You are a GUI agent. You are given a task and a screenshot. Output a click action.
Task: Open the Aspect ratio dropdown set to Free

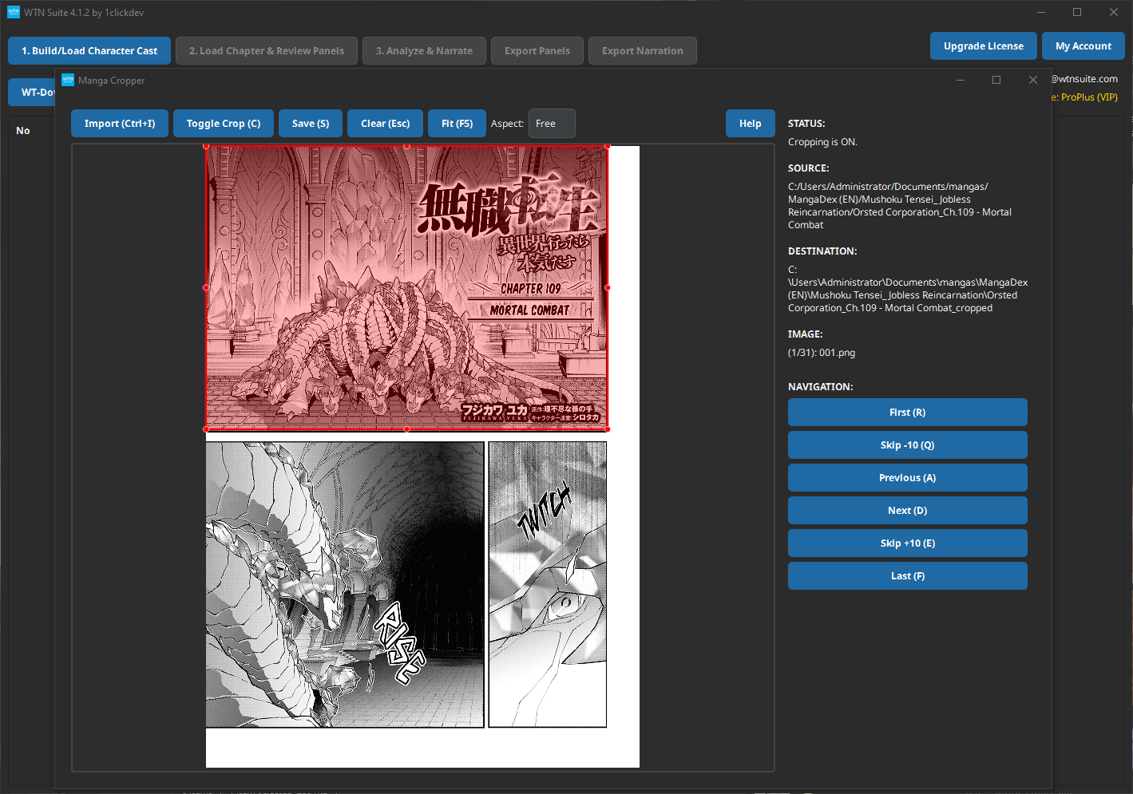point(551,123)
